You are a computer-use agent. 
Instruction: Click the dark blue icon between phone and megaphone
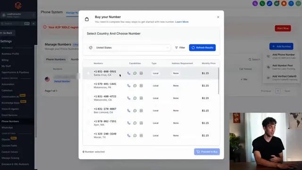pos(269,3)
